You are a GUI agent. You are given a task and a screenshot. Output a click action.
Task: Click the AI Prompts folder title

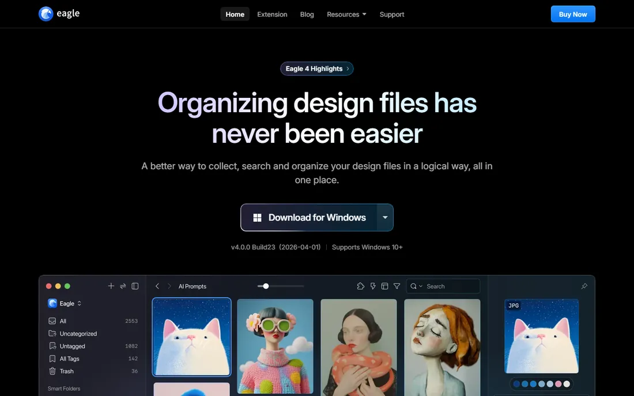coord(193,286)
